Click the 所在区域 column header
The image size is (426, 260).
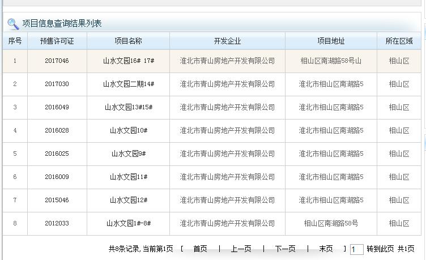point(399,41)
